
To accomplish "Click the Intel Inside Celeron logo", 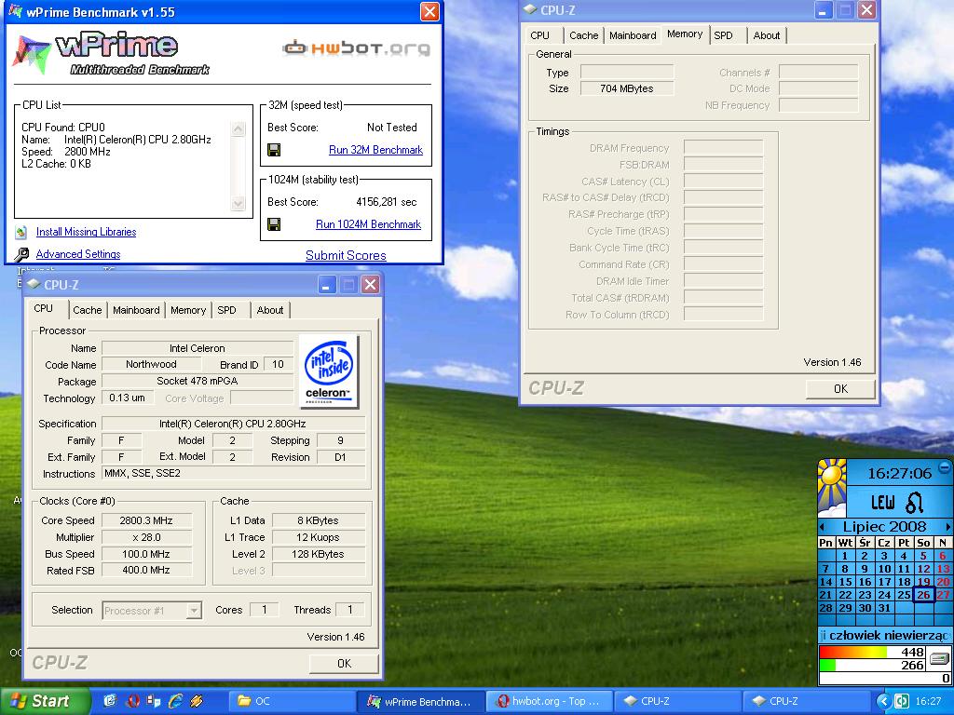I will pyautogui.click(x=329, y=371).
